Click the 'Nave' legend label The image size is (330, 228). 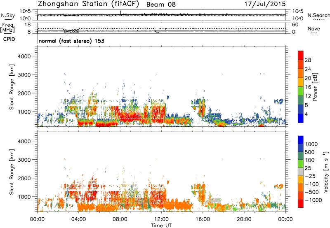(314, 28)
